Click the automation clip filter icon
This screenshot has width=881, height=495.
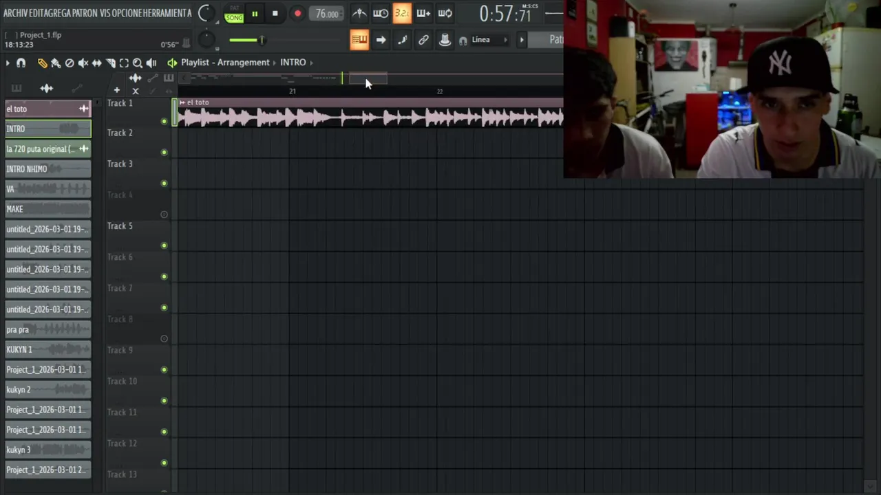coord(76,88)
